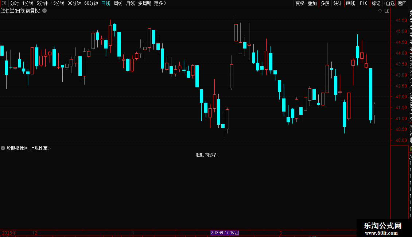Open 多周期 multi-period view
This screenshot has width=412, height=237.
[x=144, y=3]
